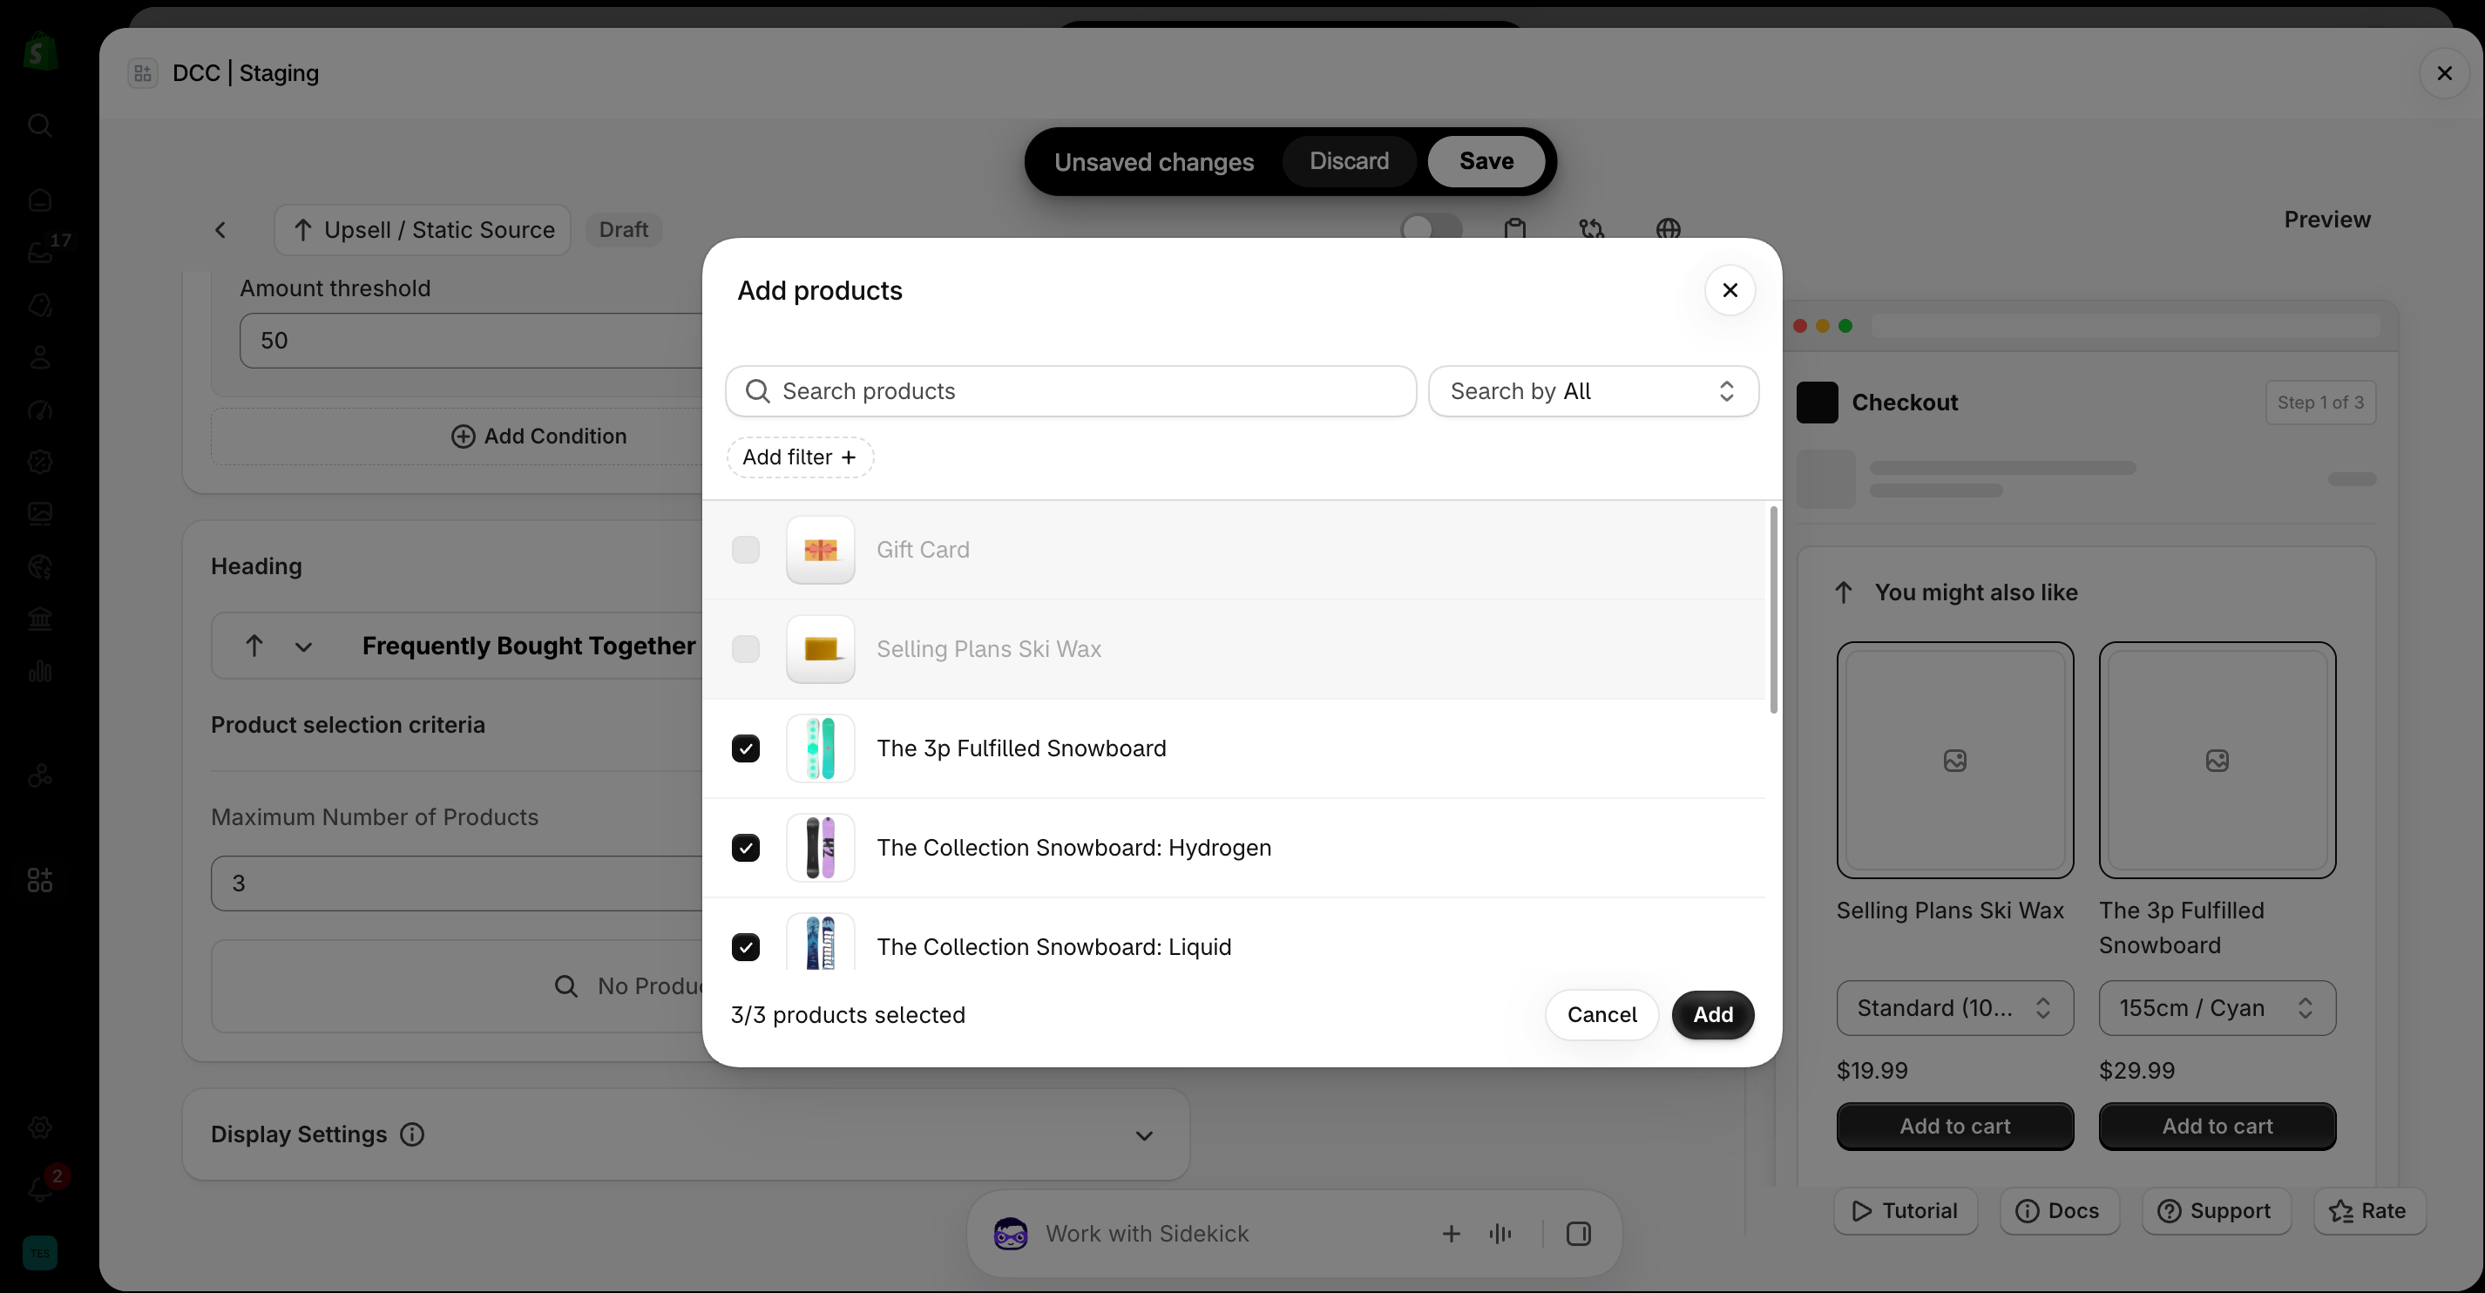Close the Add products dialog

click(x=1730, y=289)
